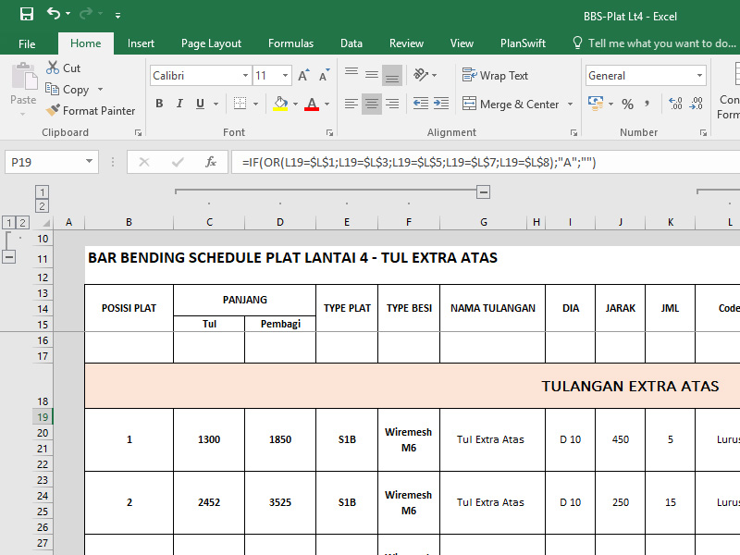Apply red font color with the A swatch

(x=314, y=104)
